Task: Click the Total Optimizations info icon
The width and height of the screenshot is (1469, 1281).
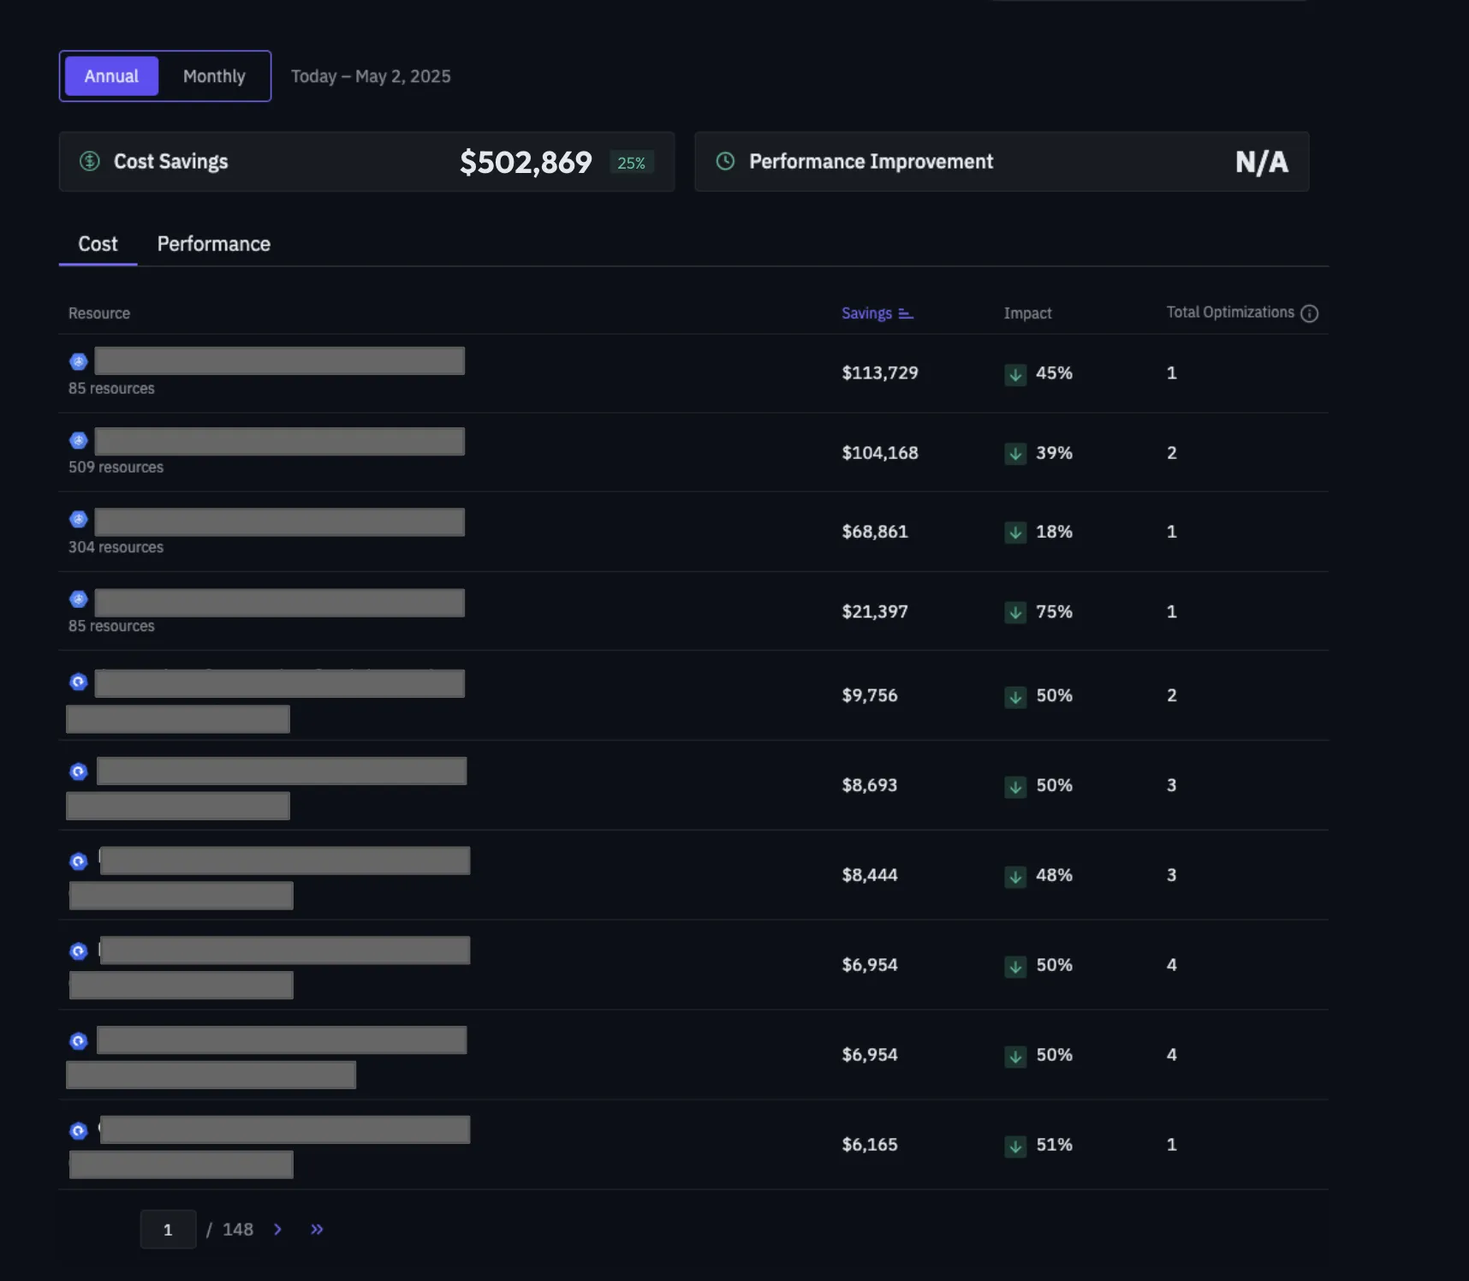Action: [1309, 313]
